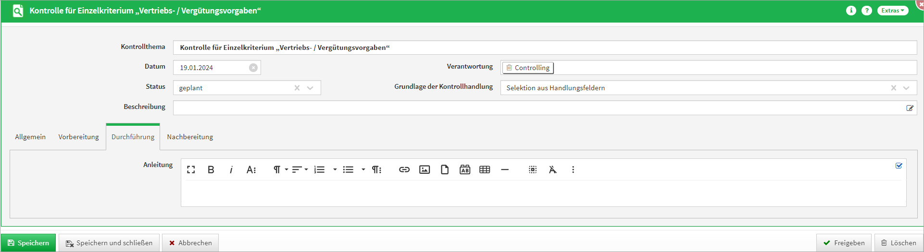Screen dimensions: 924x252
Task: Open the help question mark icon
Action: (x=866, y=11)
